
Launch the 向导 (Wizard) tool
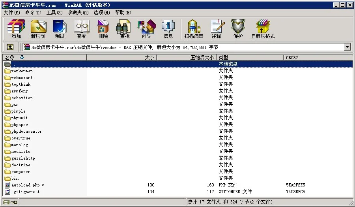[x=146, y=29]
